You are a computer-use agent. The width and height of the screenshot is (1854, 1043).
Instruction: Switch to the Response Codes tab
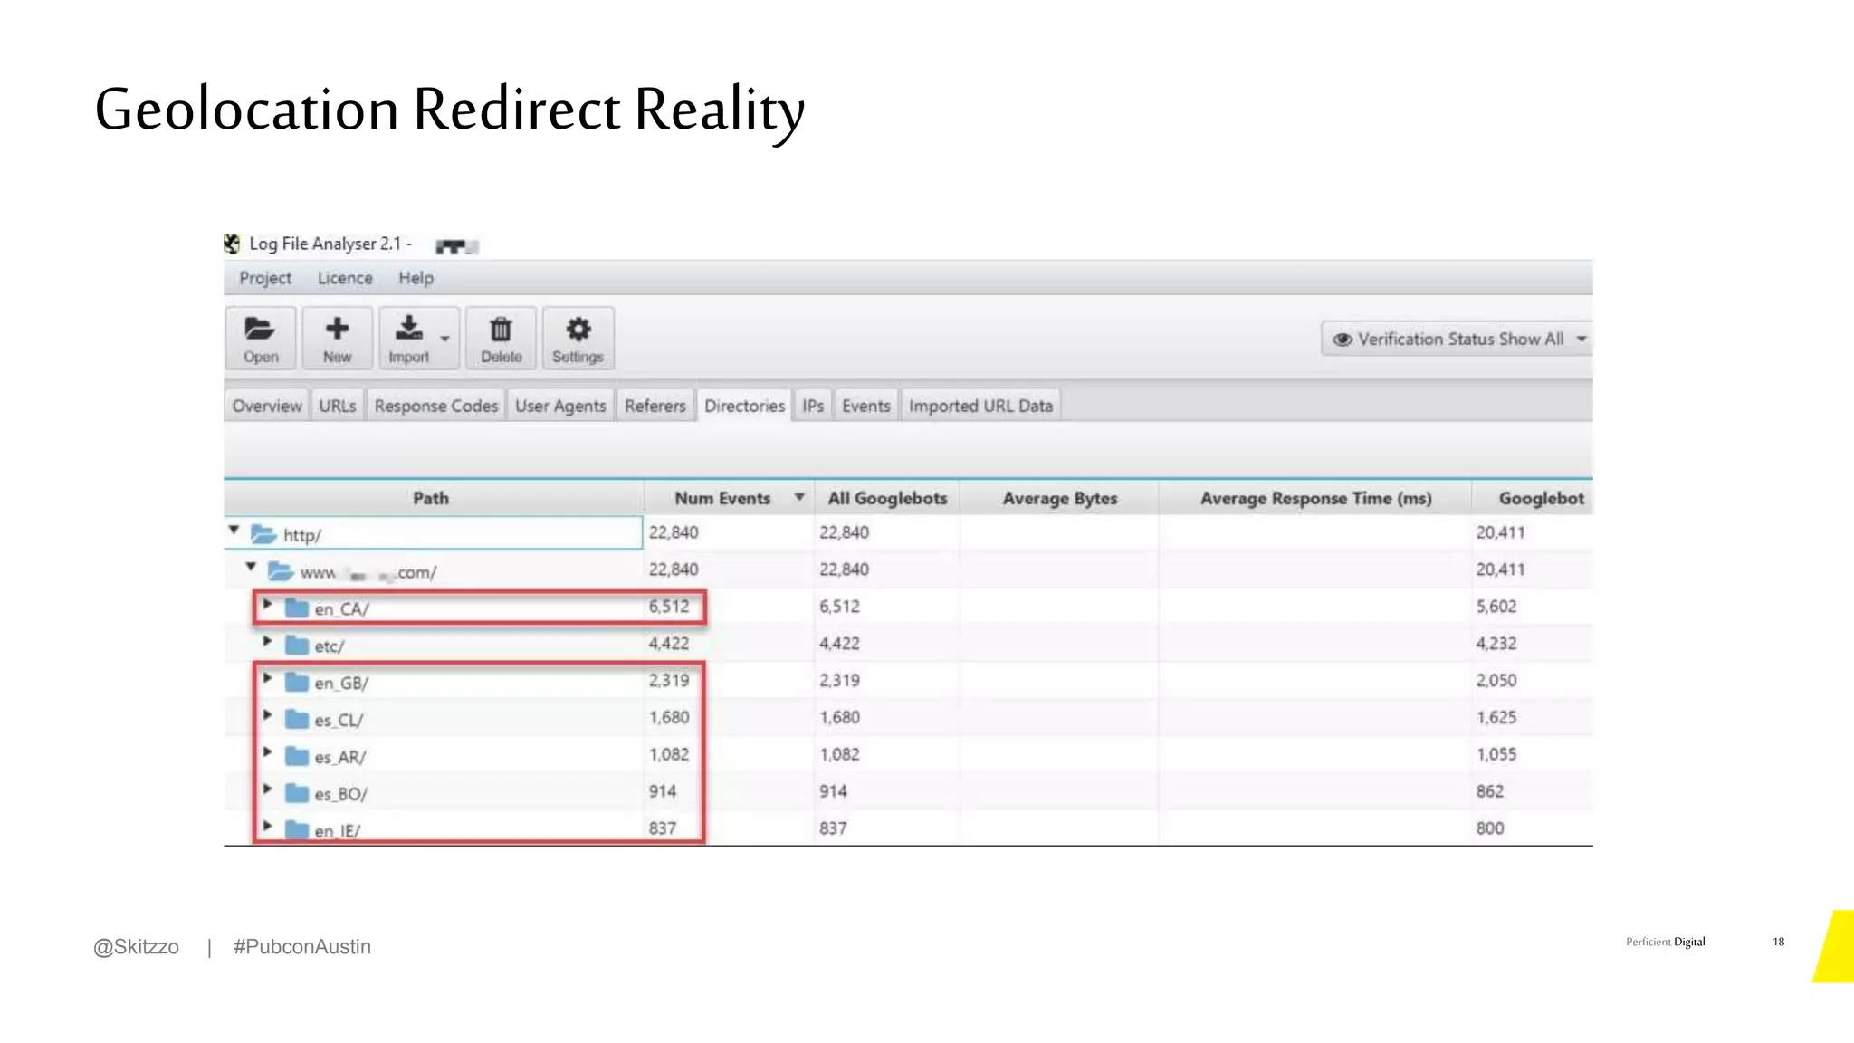pyautogui.click(x=435, y=406)
